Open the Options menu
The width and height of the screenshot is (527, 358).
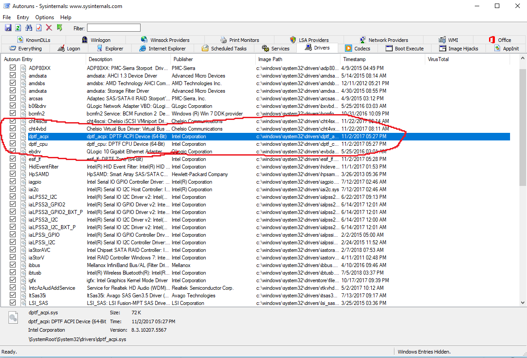45,17
